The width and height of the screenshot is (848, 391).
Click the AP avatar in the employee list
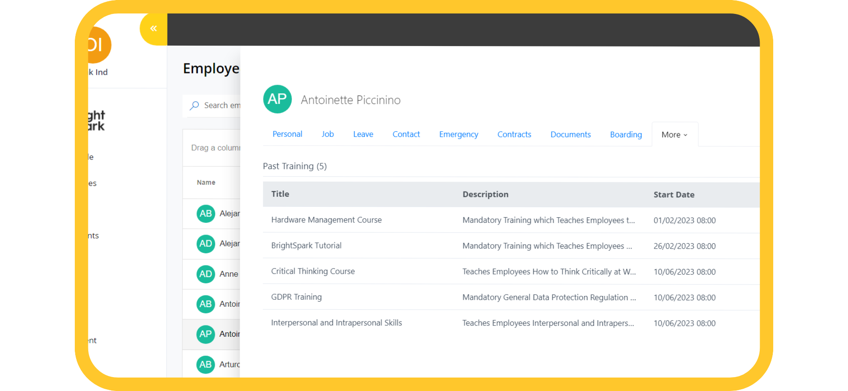point(206,334)
